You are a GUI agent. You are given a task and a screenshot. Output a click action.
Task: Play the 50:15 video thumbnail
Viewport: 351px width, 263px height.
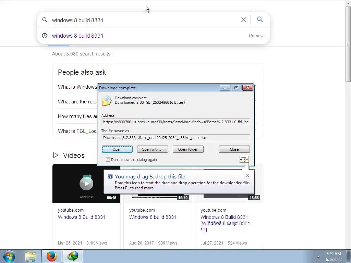[86, 184]
